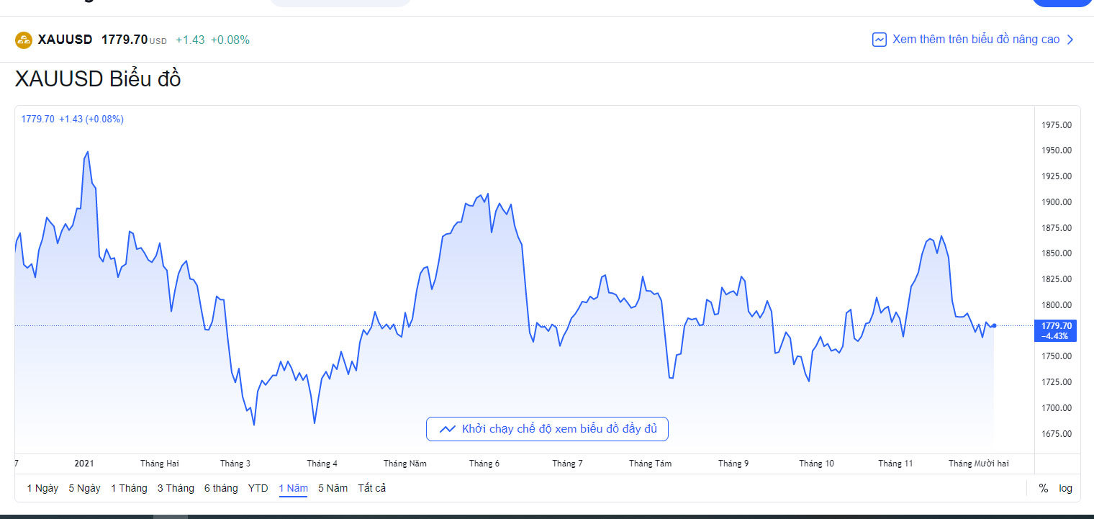
Task: Toggle log scale mode
Action: click(1065, 488)
